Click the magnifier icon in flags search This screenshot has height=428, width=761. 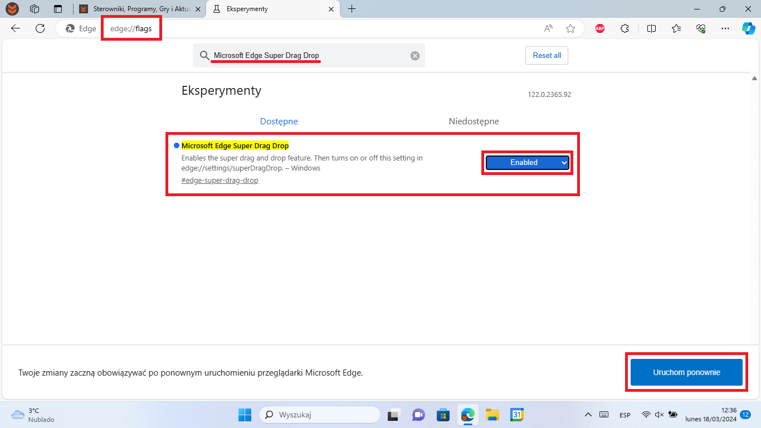(x=204, y=56)
